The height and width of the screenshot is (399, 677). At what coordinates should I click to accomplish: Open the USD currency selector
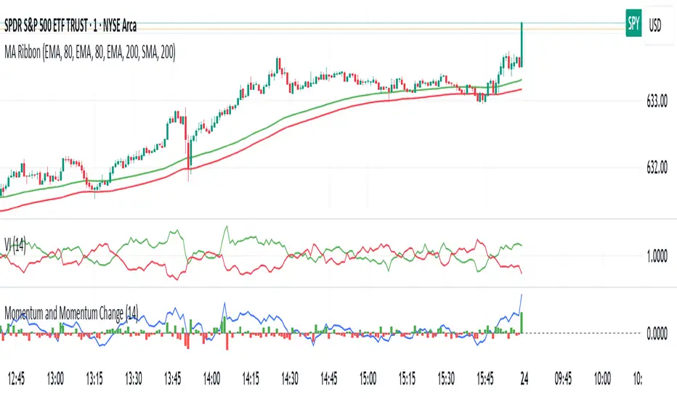(x=655, y=25)
